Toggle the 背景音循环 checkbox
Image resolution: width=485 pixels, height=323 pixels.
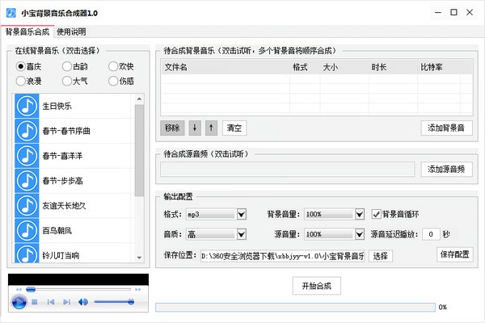click(x=376, y=214)
